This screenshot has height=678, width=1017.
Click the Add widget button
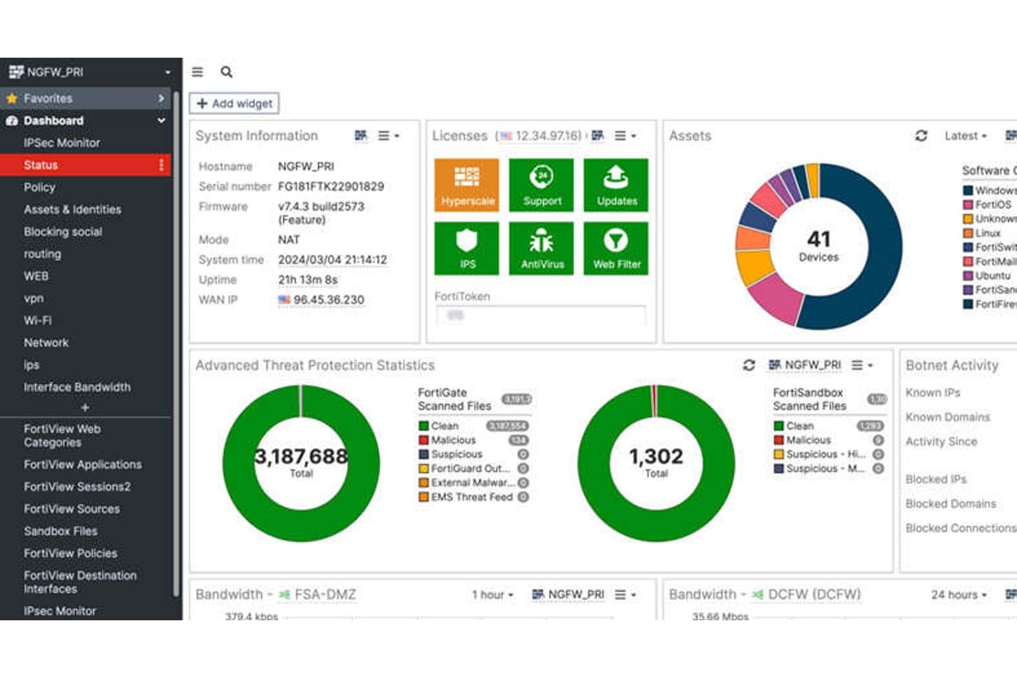point(234,103)
